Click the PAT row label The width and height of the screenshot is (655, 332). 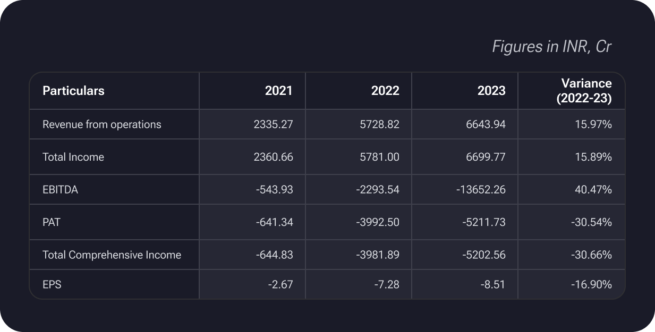pos(52,222)
